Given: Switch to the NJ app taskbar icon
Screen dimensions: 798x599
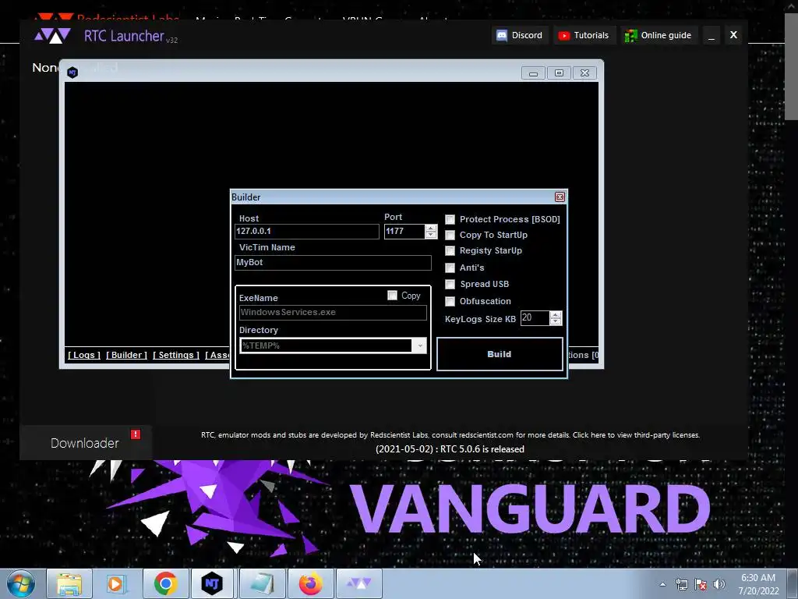Looking at the screenshot, I should [x=213, y=583].
